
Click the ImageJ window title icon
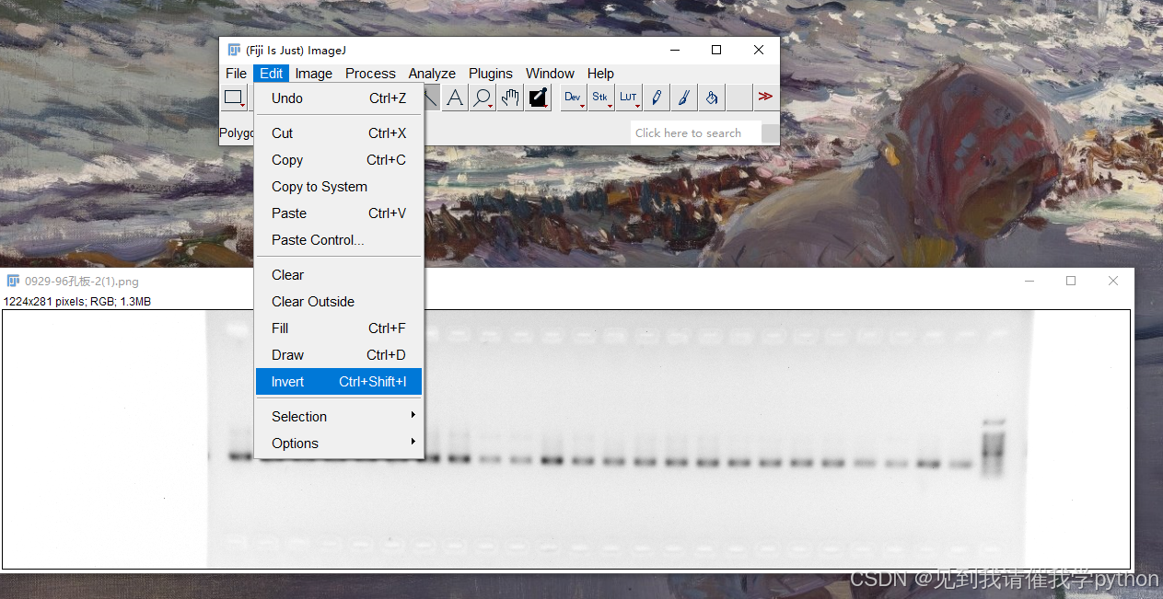235,50
